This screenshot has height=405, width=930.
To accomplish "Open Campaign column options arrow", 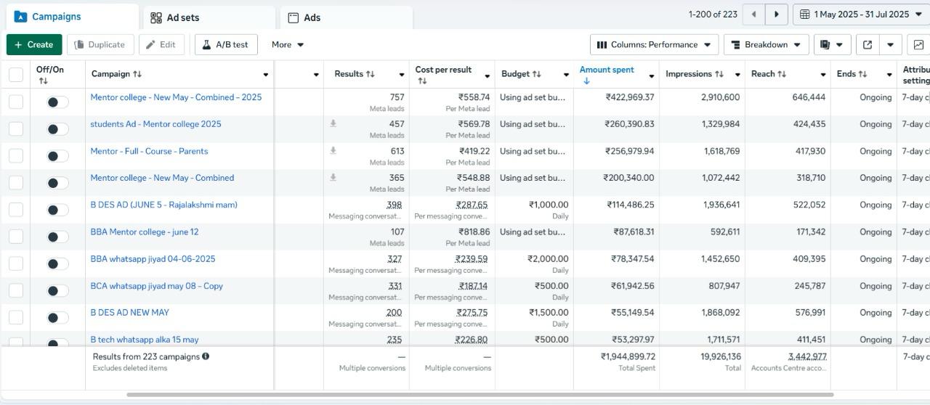I will click(x=265, y=74).
